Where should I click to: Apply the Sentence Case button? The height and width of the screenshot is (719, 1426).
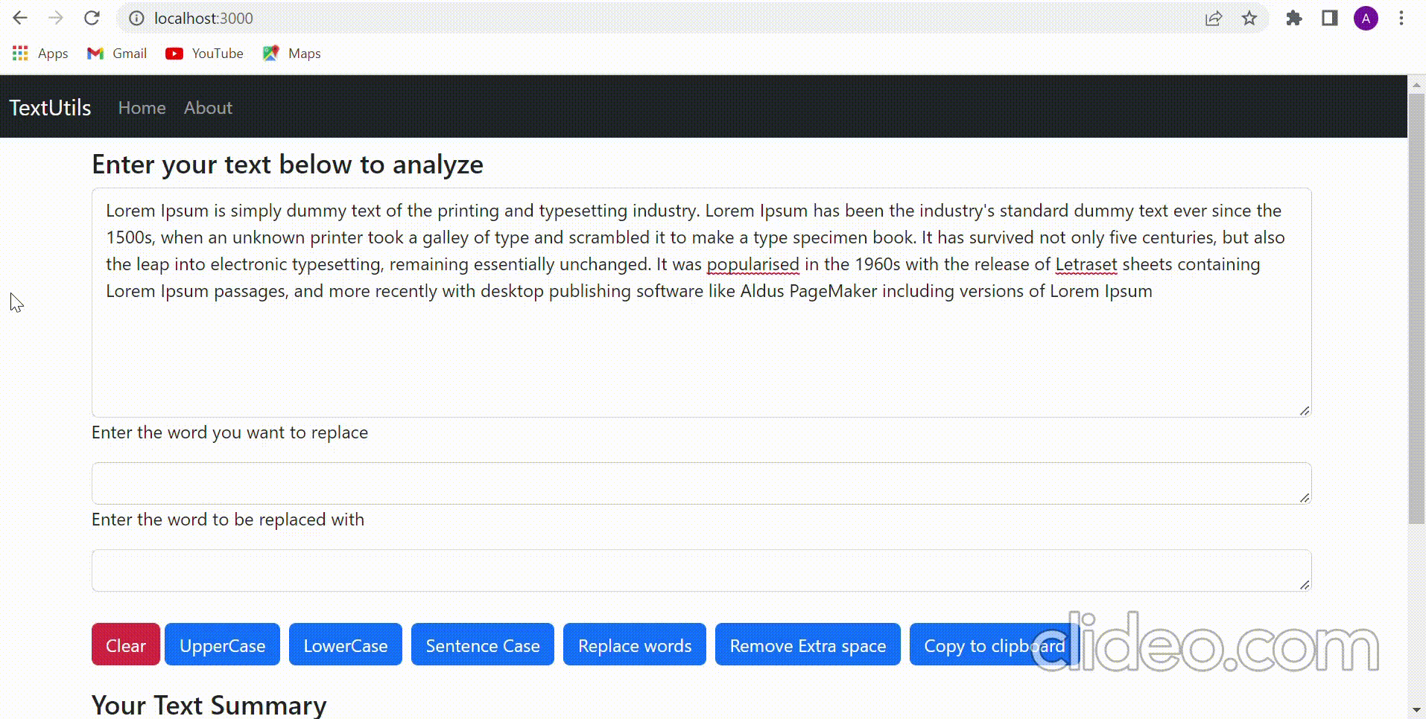point(483,645)
